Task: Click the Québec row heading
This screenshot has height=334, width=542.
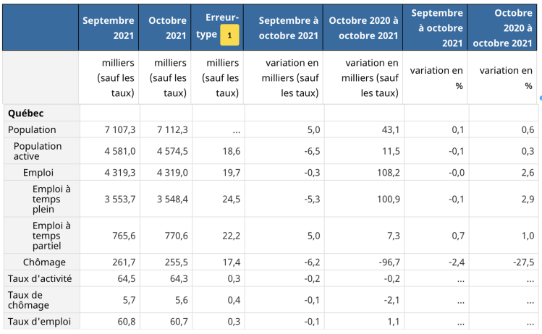Action: pyautogui.click(x=26, y=114)
